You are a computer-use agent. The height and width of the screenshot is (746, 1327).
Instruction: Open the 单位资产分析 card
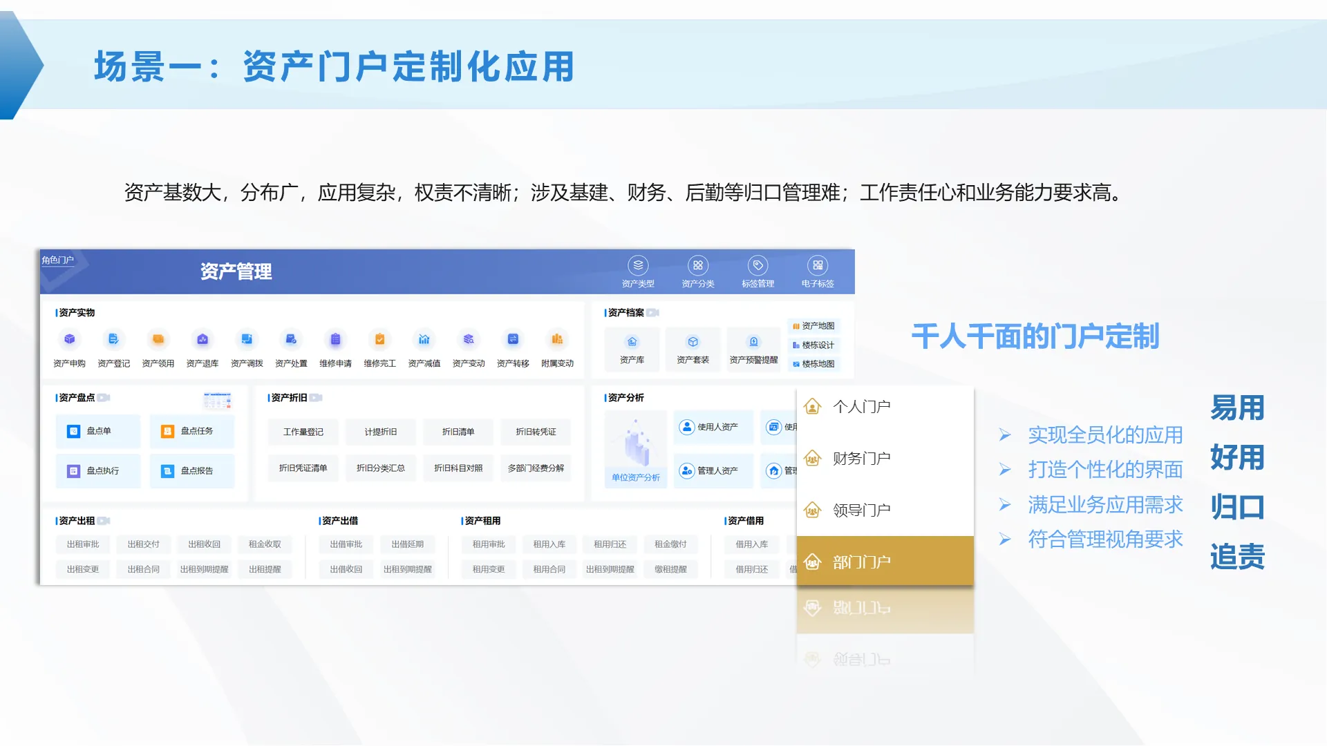pos(636,449)
